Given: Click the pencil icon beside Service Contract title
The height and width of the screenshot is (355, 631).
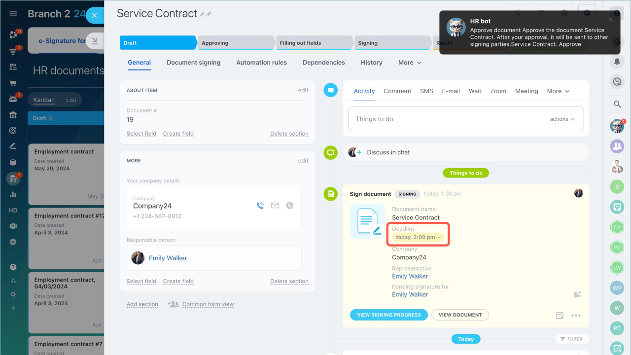Looking at the screenshot, I should pos(202,15).
